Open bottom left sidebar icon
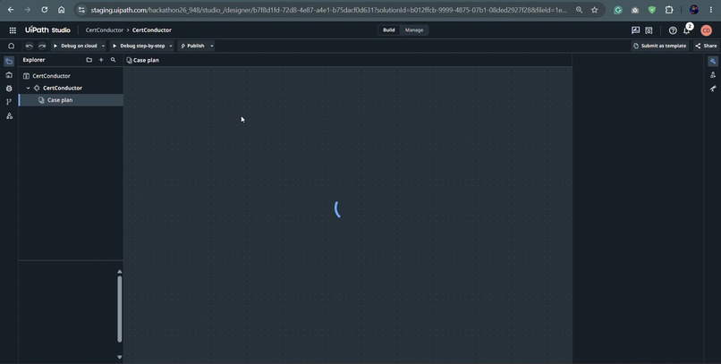Image resolution: width=721 pixels, height=364 pixels. (9, 116)
